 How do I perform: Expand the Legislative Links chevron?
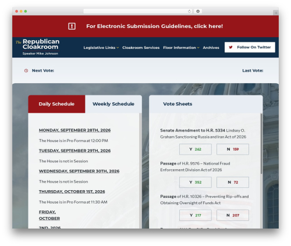coord(118,48)
